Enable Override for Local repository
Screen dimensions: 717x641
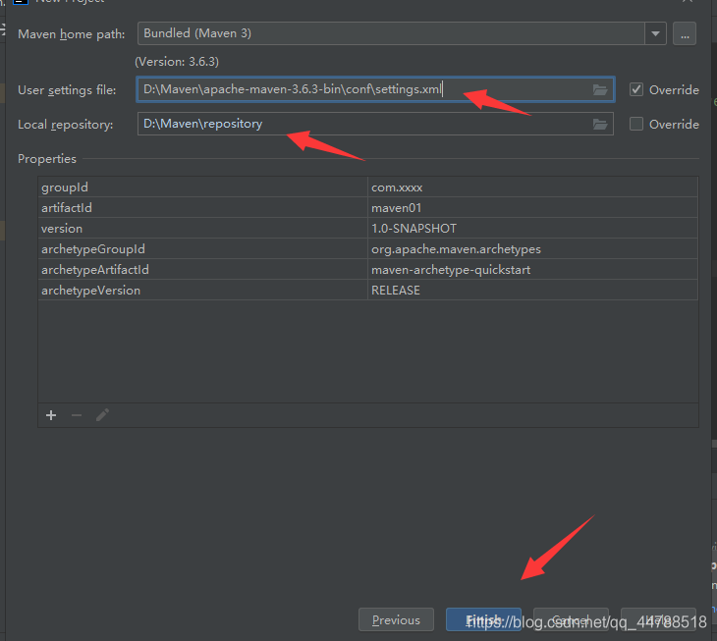click(x=636, y=124)
